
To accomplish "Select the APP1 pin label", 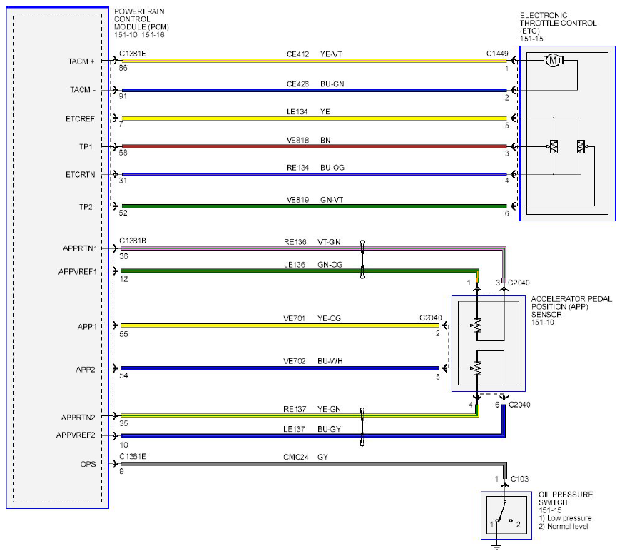I will tap(87, 327).
